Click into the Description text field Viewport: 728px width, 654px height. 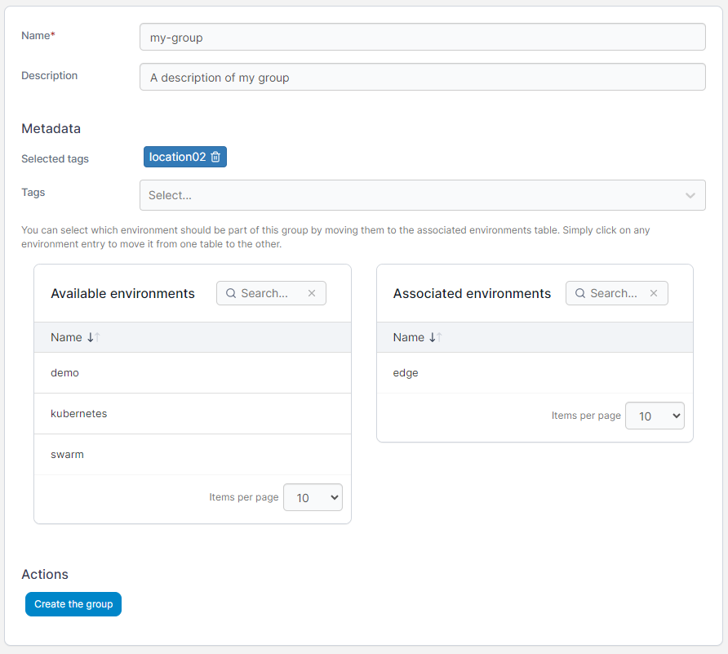422,78
